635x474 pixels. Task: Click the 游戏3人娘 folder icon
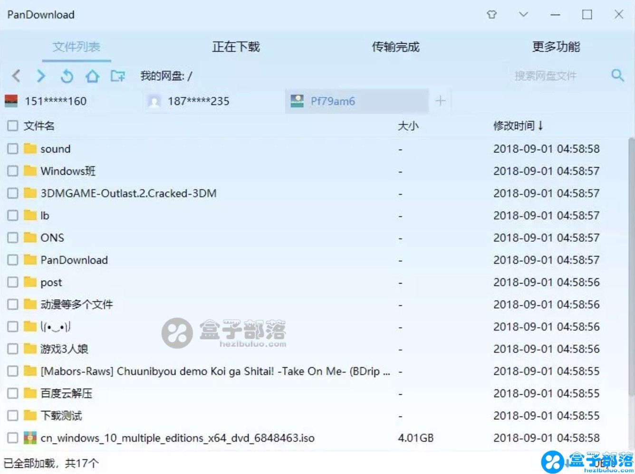click(x=30, y=349)
